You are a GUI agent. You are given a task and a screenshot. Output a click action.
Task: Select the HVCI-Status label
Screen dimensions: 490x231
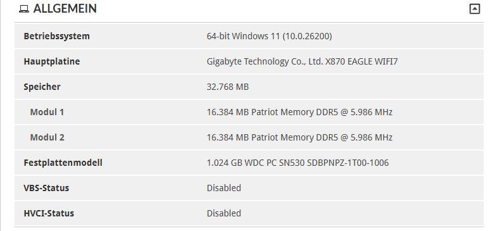(49, 213)
